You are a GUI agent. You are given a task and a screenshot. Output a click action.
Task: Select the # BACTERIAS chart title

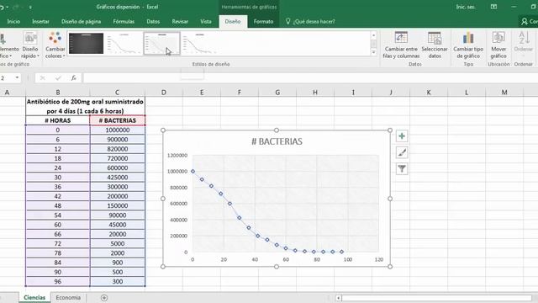[x=277, y=141]
